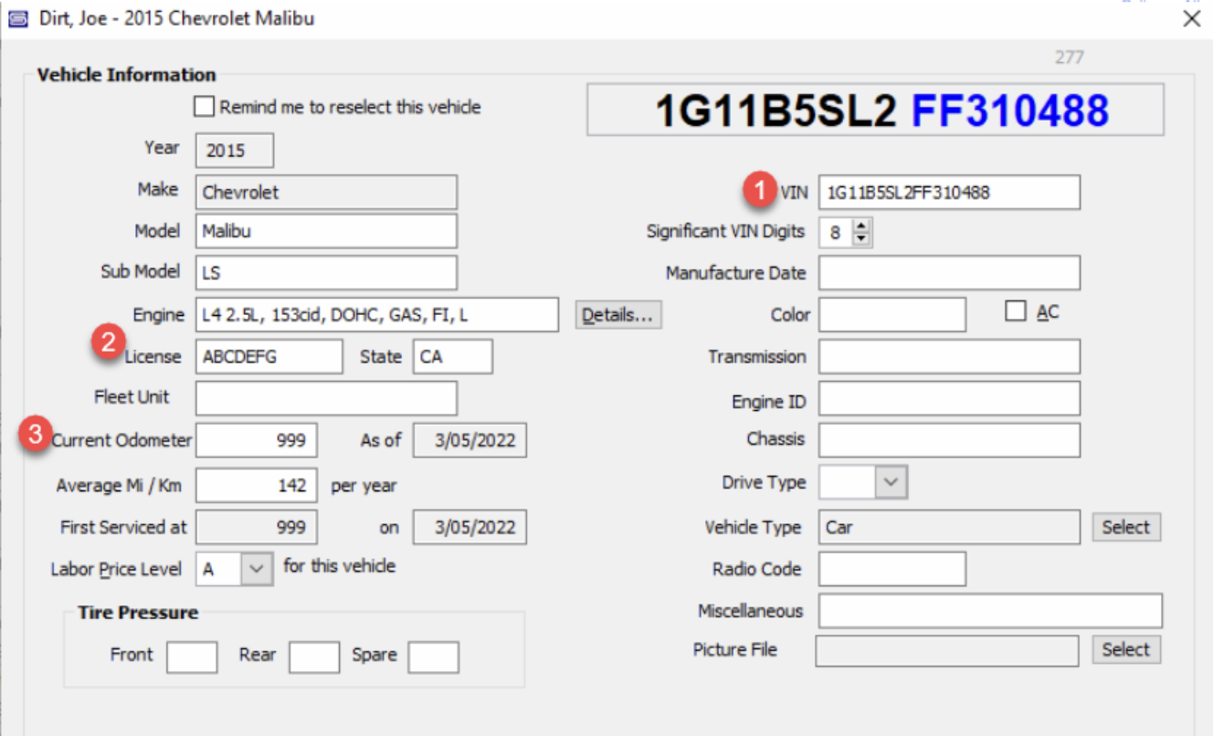The image size is (1213, 736).
Task: Click the Picture File field
Action: click(947, 651)
